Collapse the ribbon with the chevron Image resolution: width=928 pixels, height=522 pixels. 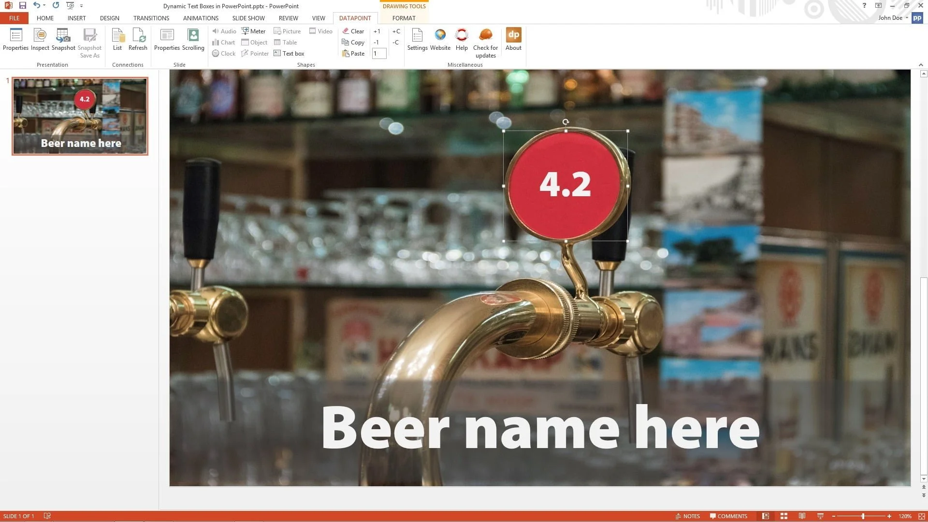pyautogui.click(x=920, y=64)
